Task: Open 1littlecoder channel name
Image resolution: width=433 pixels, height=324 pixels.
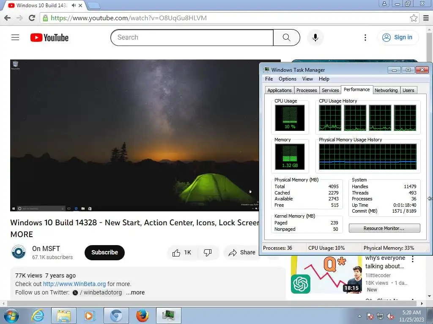Action: click(378, 275)
